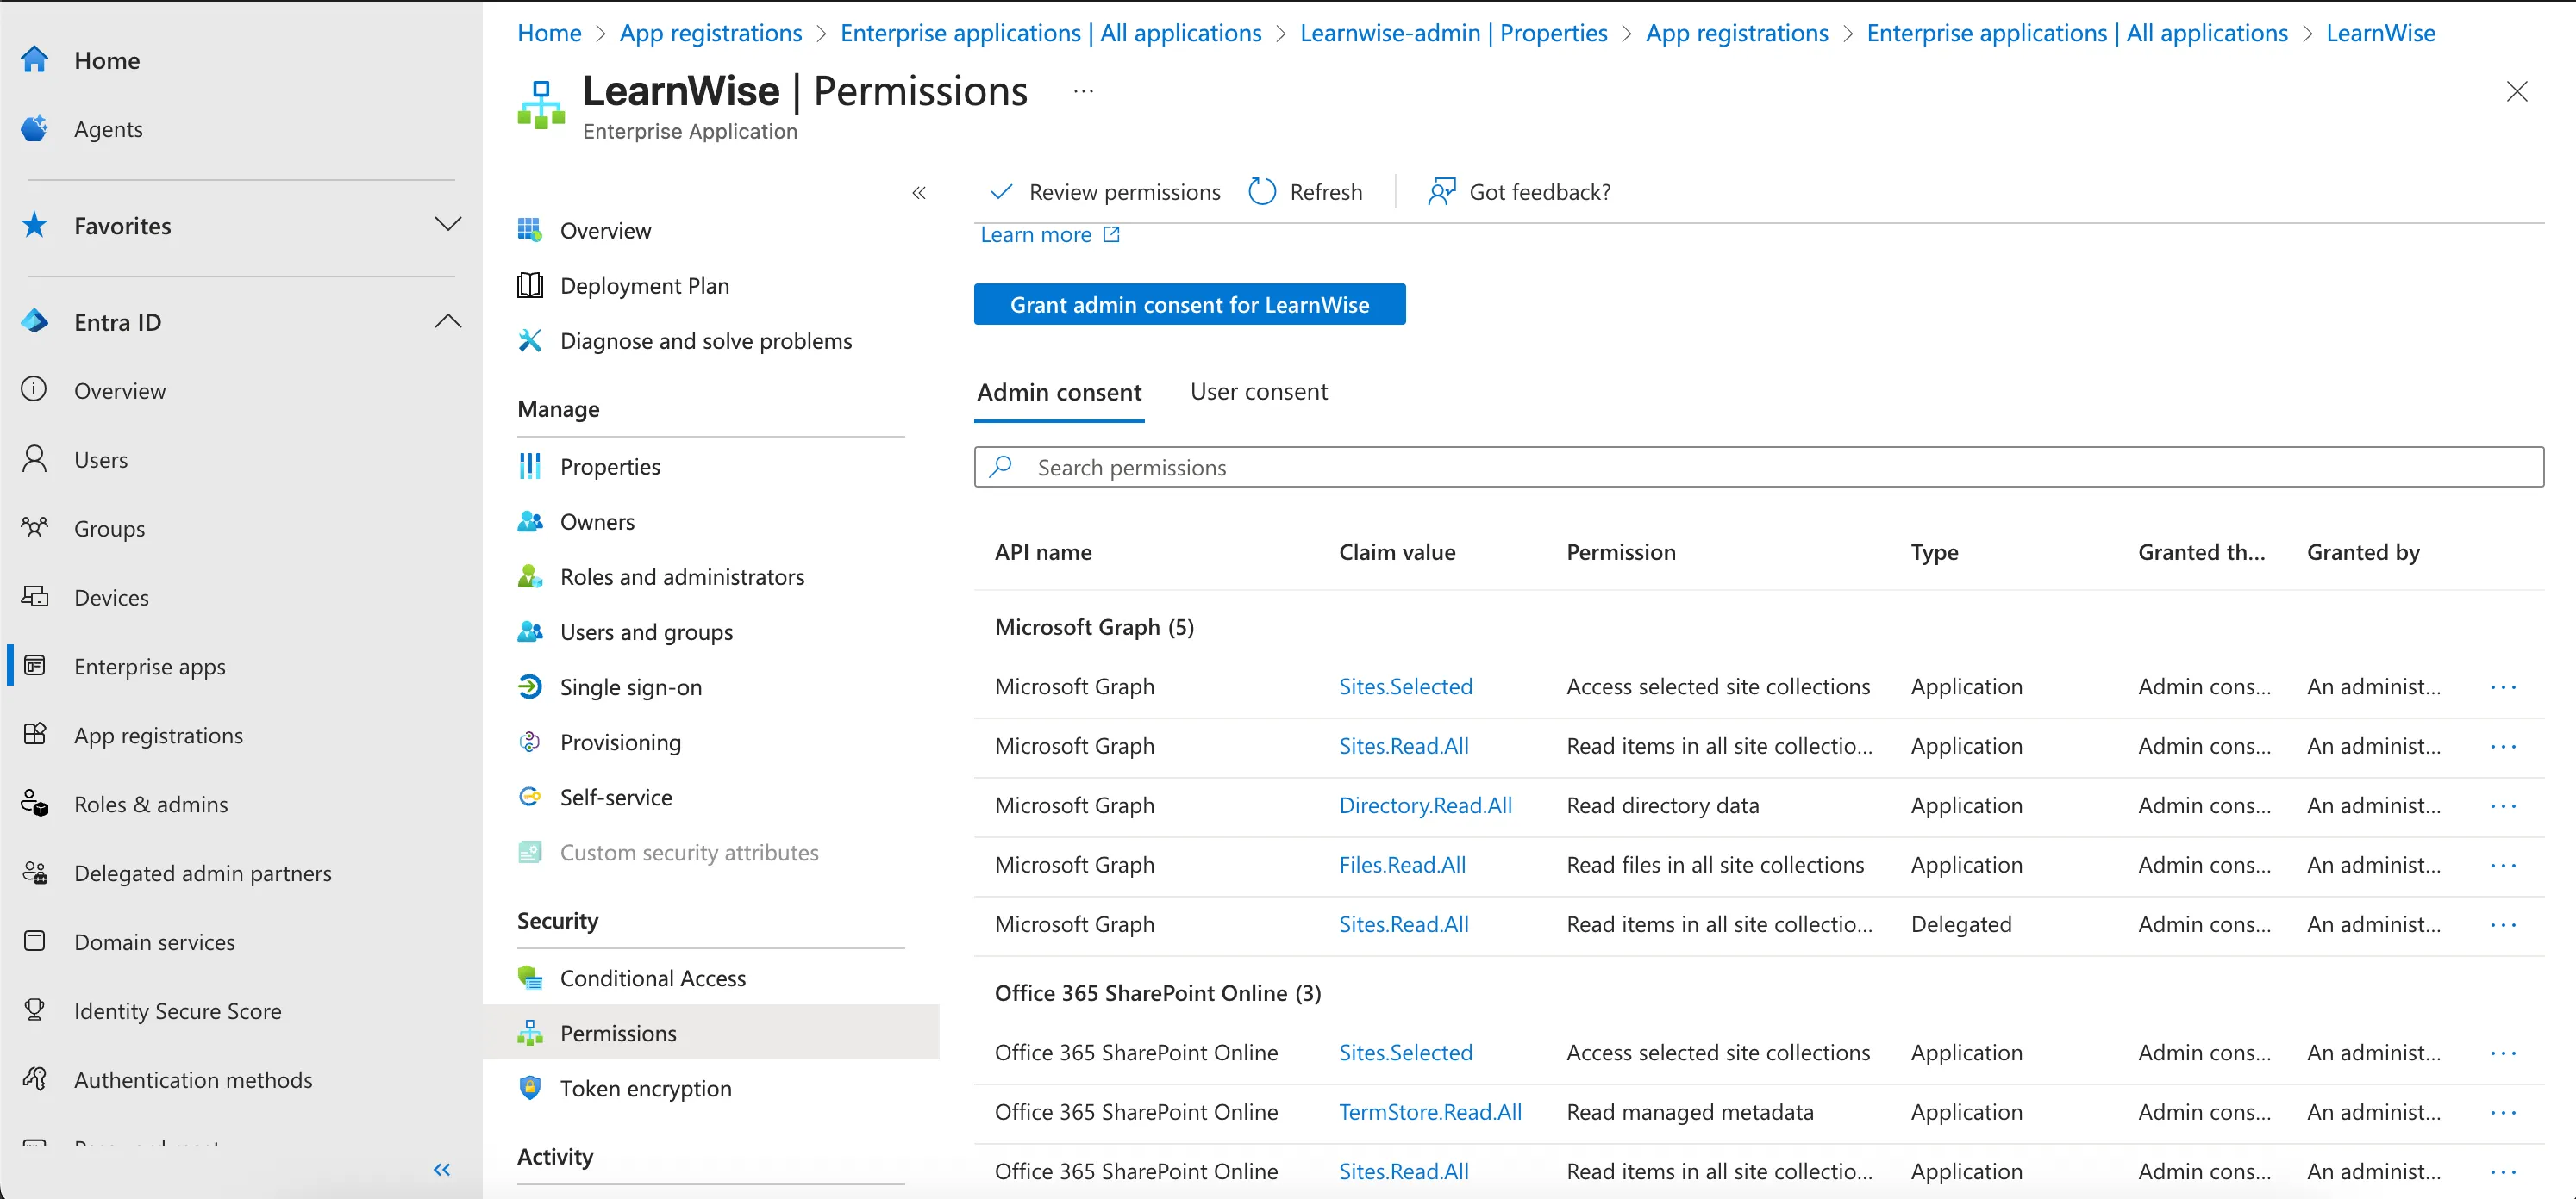Open the LearnWise Overview page
The height and width of the screenshot is (1199, 2576).
(x=605, y=231)
